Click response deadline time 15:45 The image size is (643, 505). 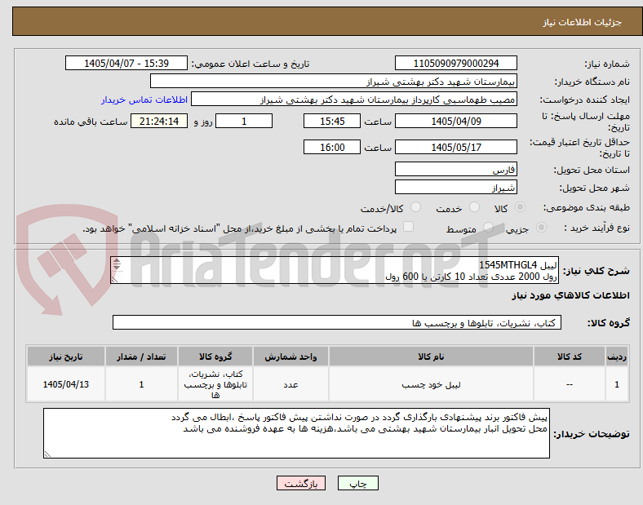(332, 121)
